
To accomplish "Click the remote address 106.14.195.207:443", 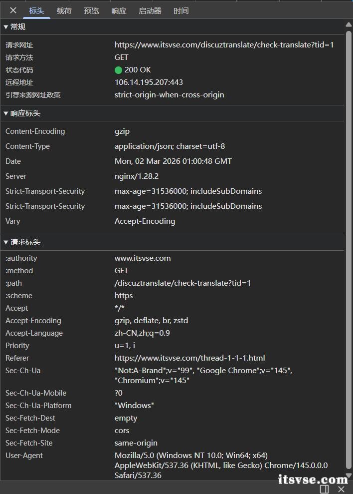I will [x=149, y=82].
